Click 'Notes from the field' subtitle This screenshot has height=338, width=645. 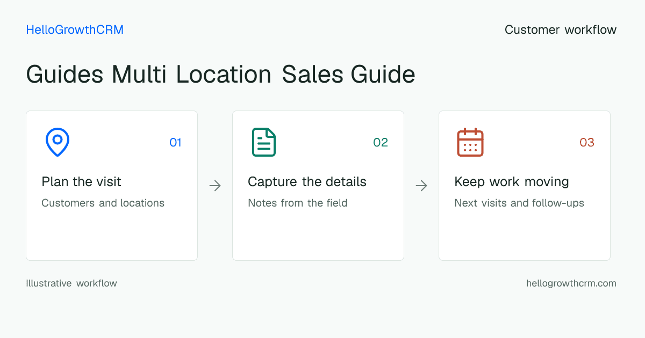click(298, 203)
